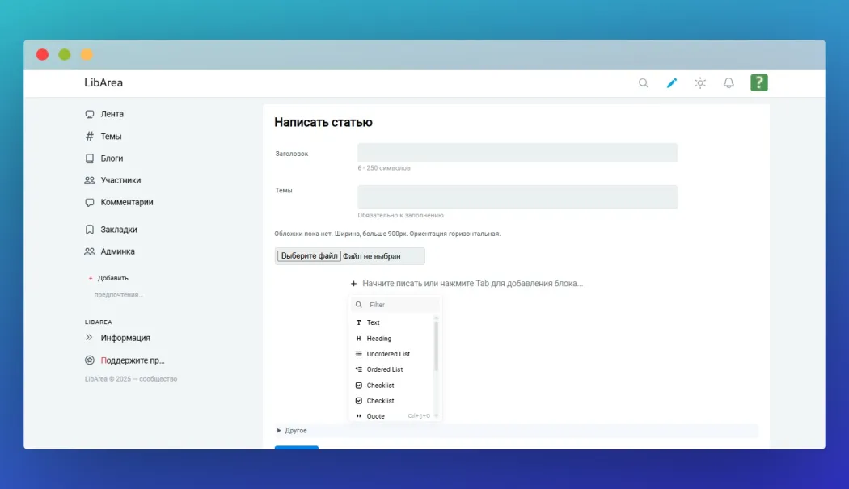Screen dimensions: 849x489
Task: Open Лента in the sidebar
Action: click(x=112, y=114)
